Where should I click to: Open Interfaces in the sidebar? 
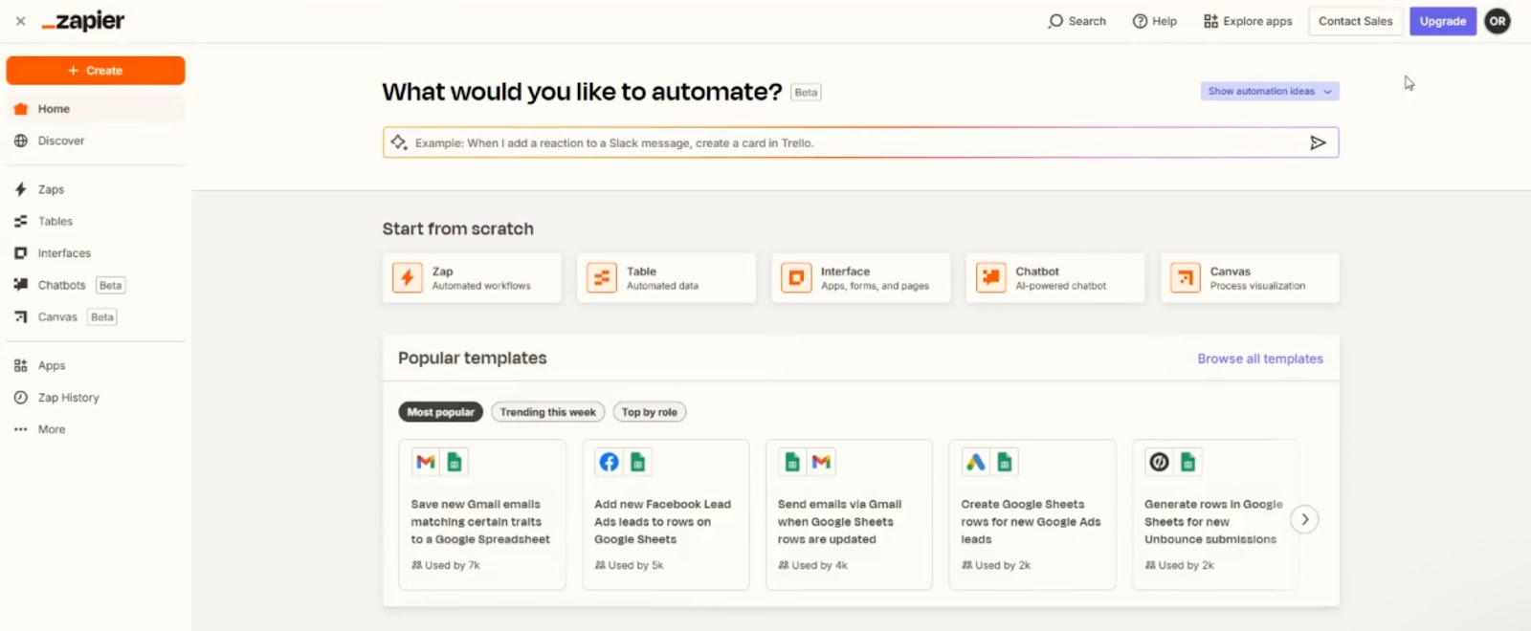click(96, 253)
